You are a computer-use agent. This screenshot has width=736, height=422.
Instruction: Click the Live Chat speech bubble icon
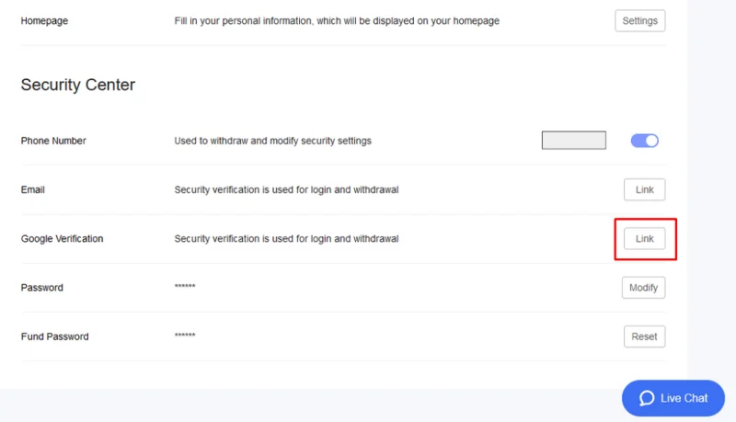point(647,398)
